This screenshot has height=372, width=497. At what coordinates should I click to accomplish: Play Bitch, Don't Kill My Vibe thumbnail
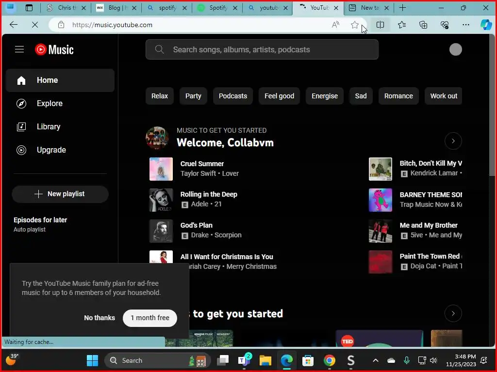point(381,169)
